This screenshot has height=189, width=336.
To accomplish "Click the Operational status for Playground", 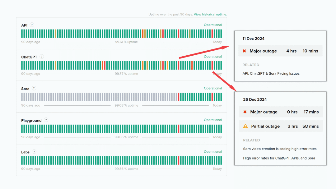I will (x=213, y=120).
